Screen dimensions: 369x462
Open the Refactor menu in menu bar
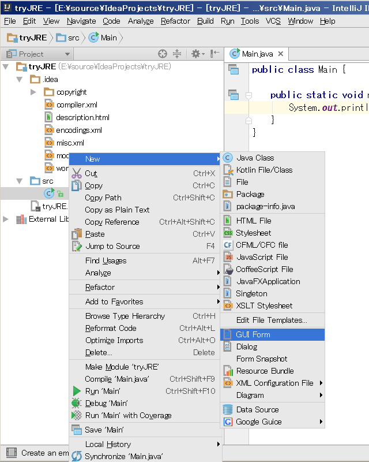coord(175,21)
